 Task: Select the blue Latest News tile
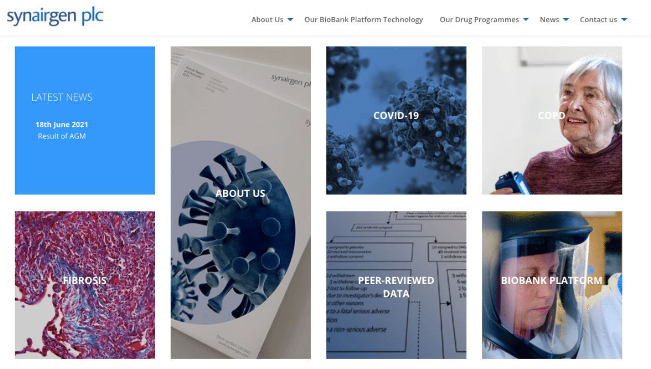(x=85, y=120)
